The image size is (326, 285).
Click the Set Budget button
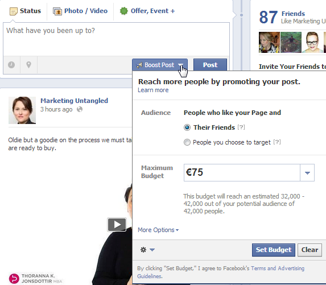click(274, 250)
